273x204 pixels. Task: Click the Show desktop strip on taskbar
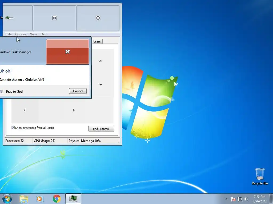[271, 199]
